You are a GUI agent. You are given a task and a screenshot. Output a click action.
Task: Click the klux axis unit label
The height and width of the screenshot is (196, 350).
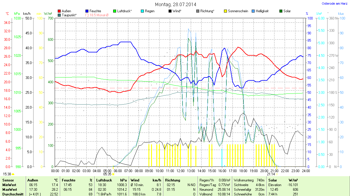click(341, 13)
